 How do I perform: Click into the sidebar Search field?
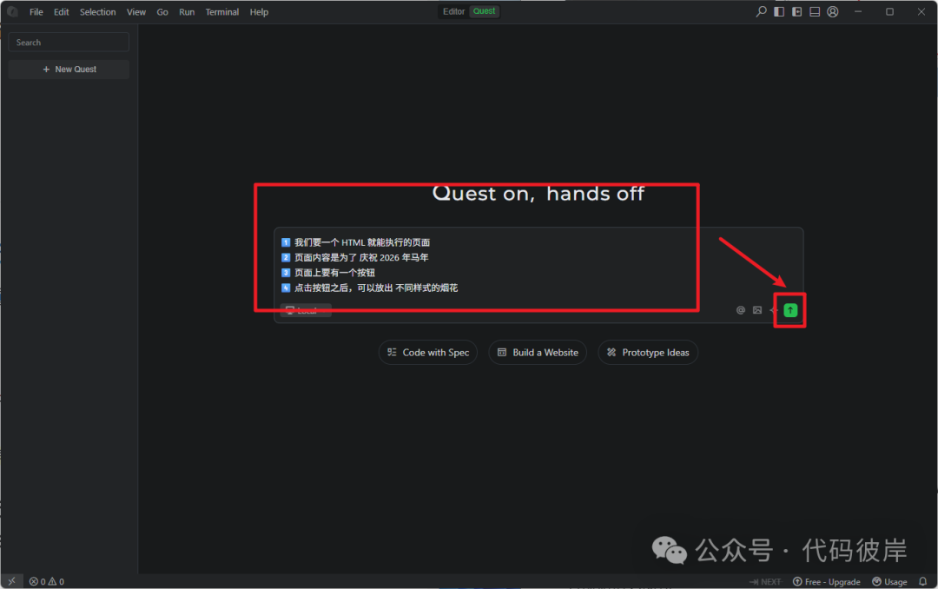[69, 43]
